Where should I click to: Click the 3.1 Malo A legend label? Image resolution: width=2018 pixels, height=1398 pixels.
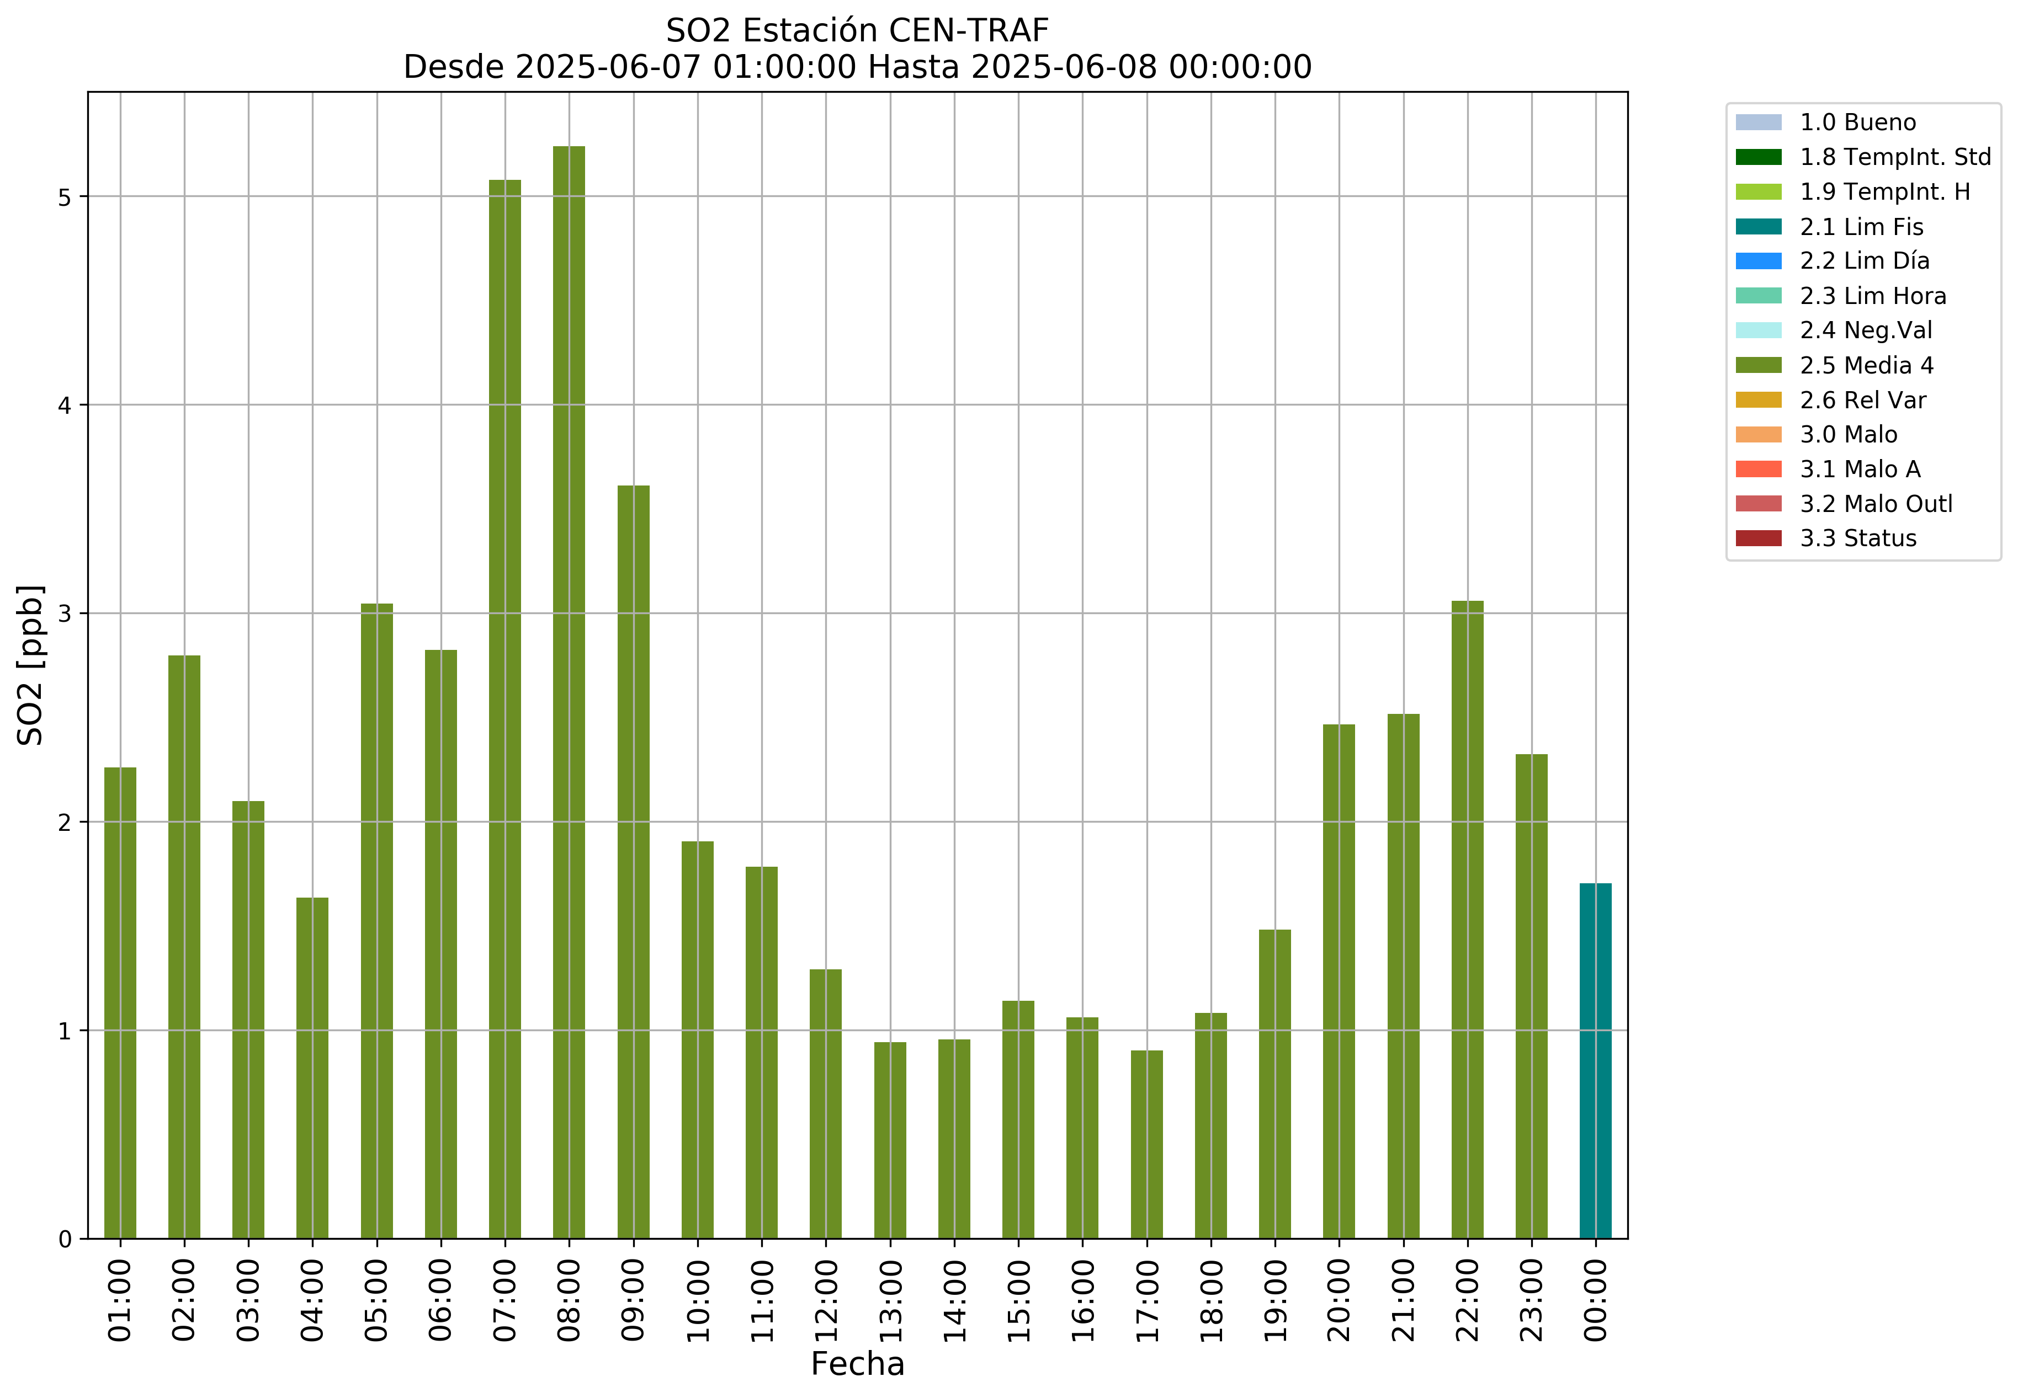pos(1860,469)
